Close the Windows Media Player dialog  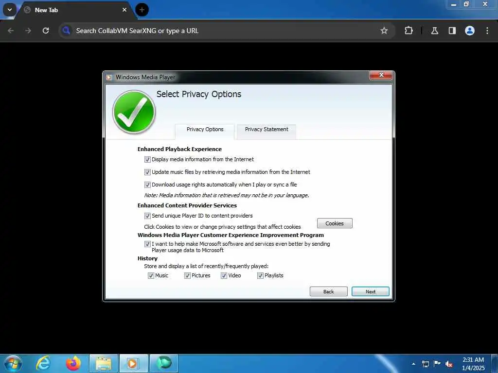[381, 75]
